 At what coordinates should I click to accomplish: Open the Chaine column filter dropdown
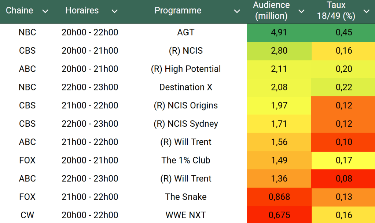click(45, 11)
